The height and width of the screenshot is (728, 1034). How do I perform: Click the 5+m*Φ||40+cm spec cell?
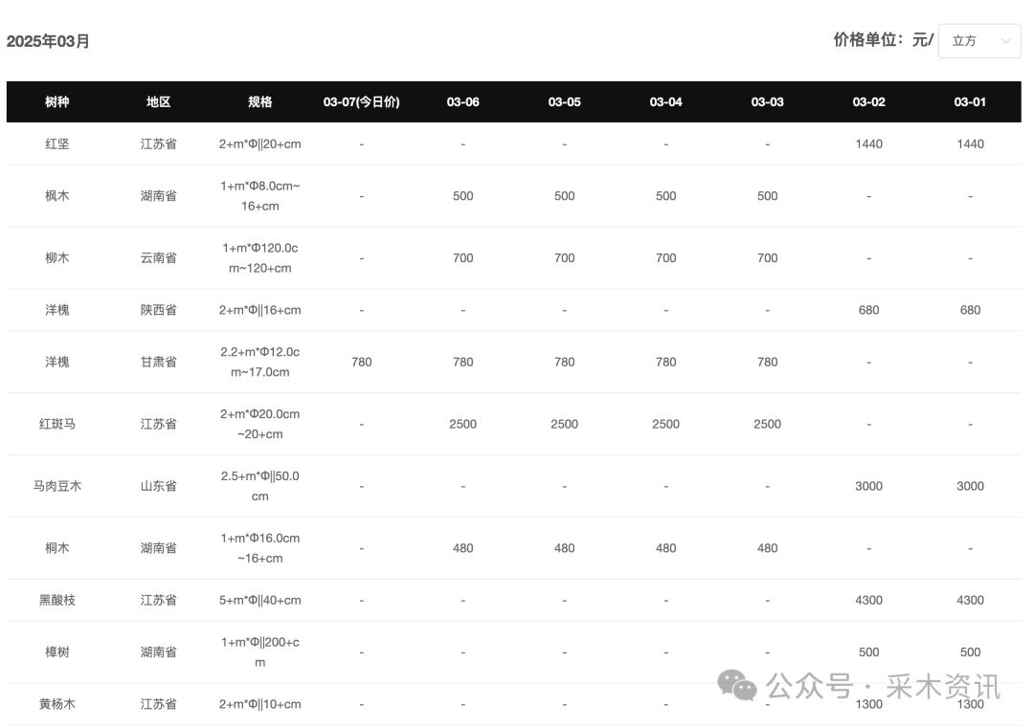pyautogui.click(x=259, y=600)
